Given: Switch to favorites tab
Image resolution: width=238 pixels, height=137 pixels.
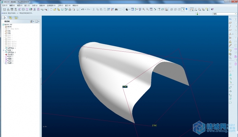Looking at the screenshot, I should coord(16,18).
